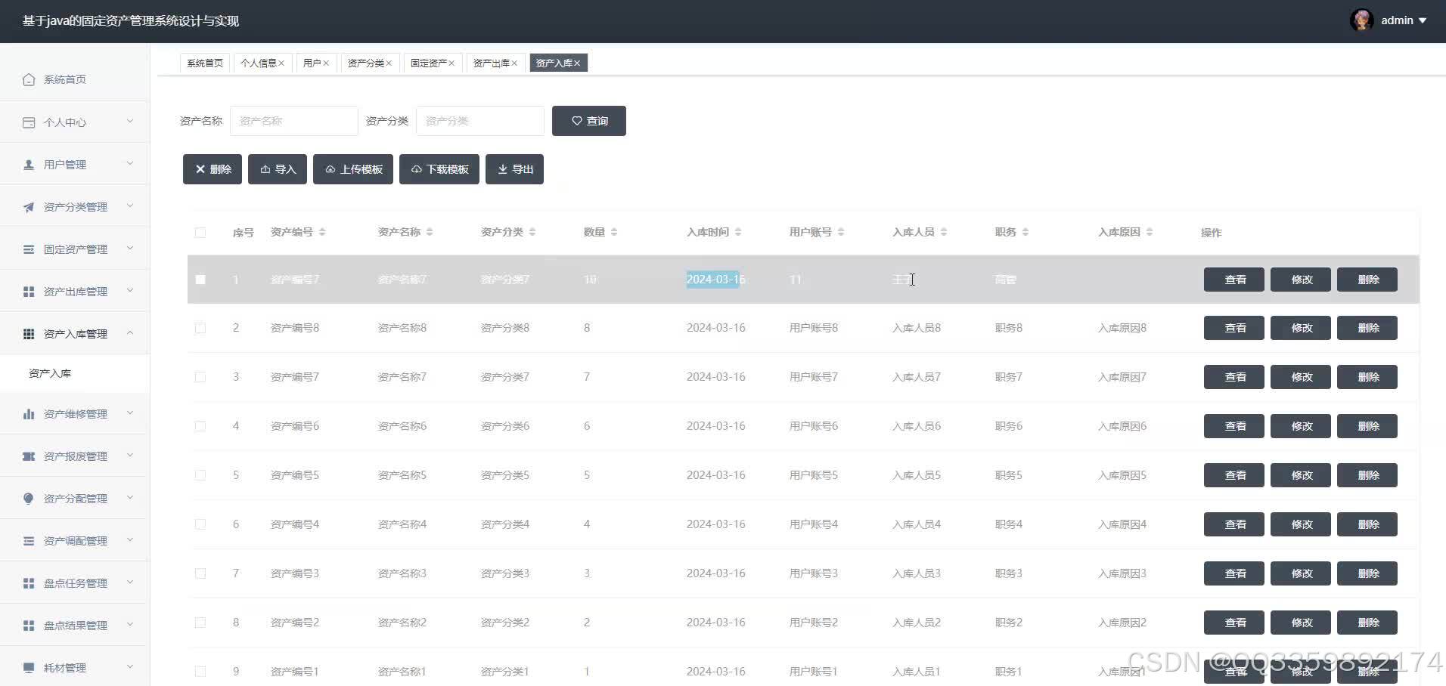Click the 固定资产管理 list icon

(29, 249)
